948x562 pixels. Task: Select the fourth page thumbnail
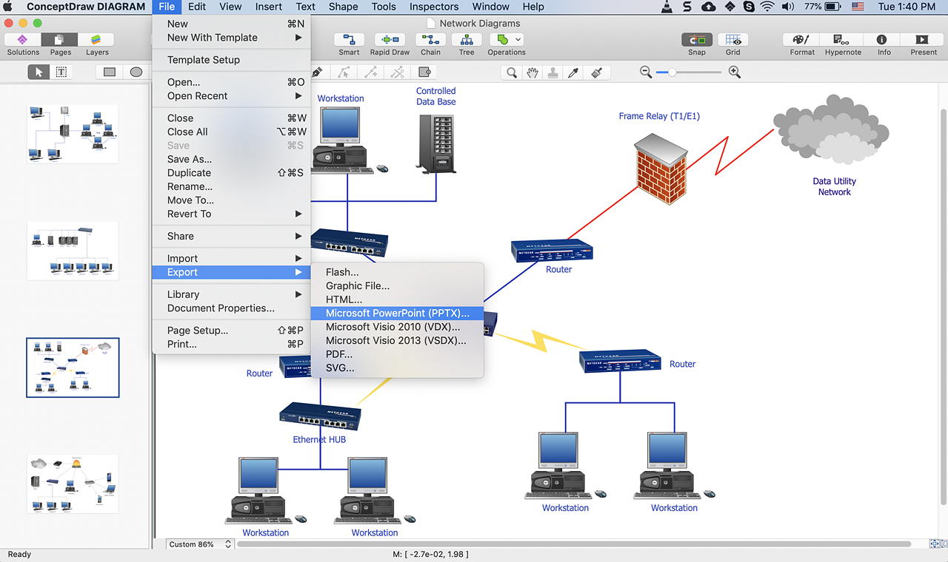pyautogui.click(x=73, y=484)
